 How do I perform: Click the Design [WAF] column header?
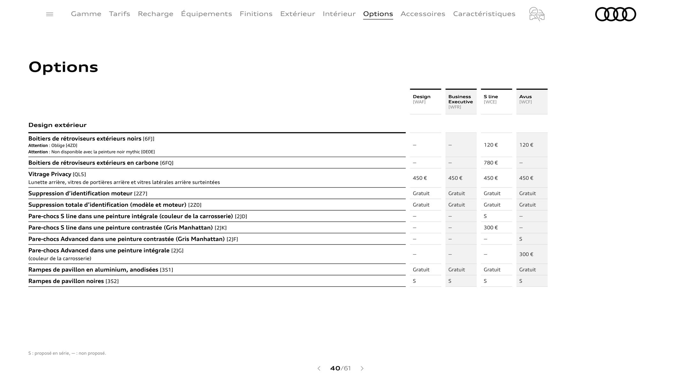tap(426, 101)
